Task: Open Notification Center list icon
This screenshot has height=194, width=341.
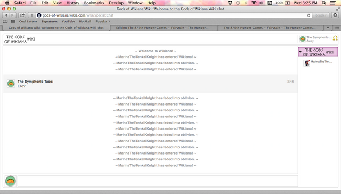Action: tap(332, 3)
